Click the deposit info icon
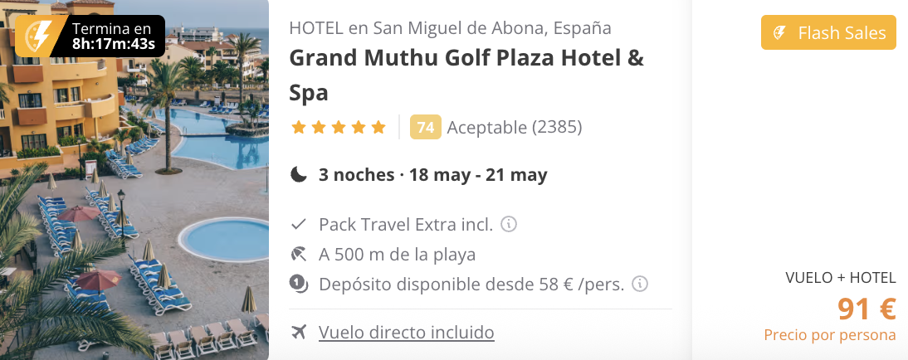This screenshot has width=908, height=360. click(639, 284)
